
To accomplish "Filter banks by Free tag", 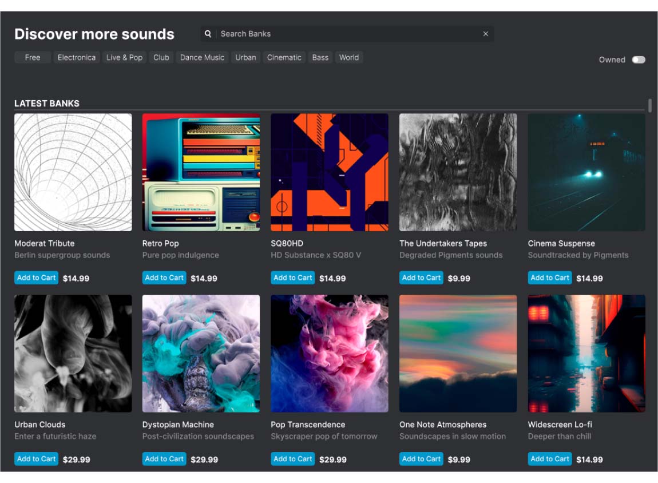I will tap(33, 57).
